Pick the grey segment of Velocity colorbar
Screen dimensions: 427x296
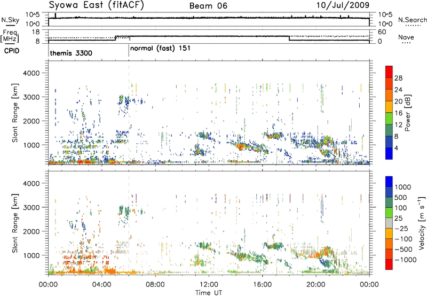pos(389,223)
